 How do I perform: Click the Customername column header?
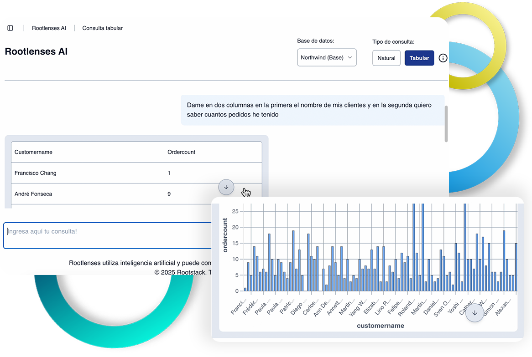(x=33, y=152)
